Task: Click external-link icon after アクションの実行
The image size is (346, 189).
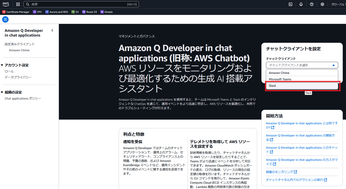Action: pos(326,180)
